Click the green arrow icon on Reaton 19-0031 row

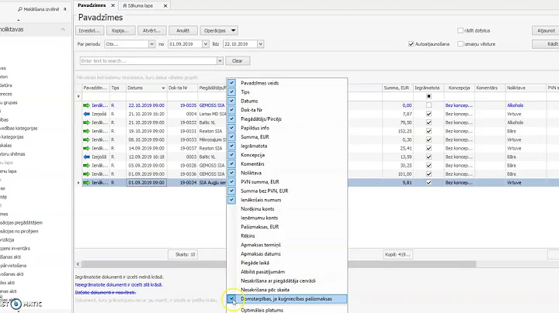coord(86,131)
